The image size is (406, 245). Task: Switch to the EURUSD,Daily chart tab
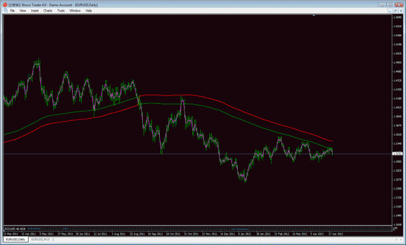pyautogui.click(x=16, y=239)
